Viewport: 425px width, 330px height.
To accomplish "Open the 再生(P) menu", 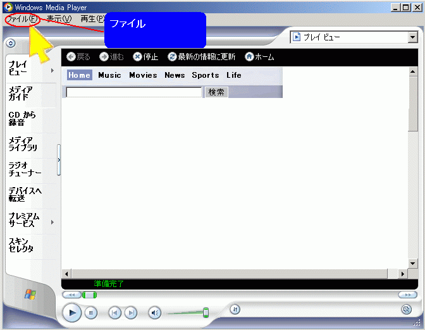I will coord(92,19).
